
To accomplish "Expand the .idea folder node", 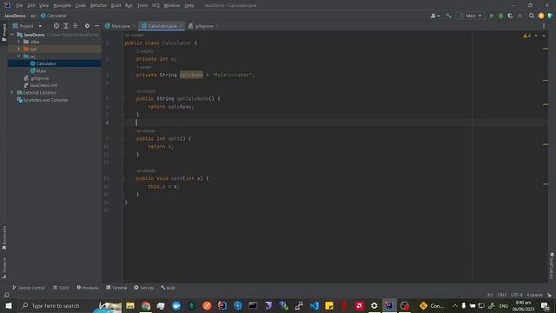I will (19, 42).
